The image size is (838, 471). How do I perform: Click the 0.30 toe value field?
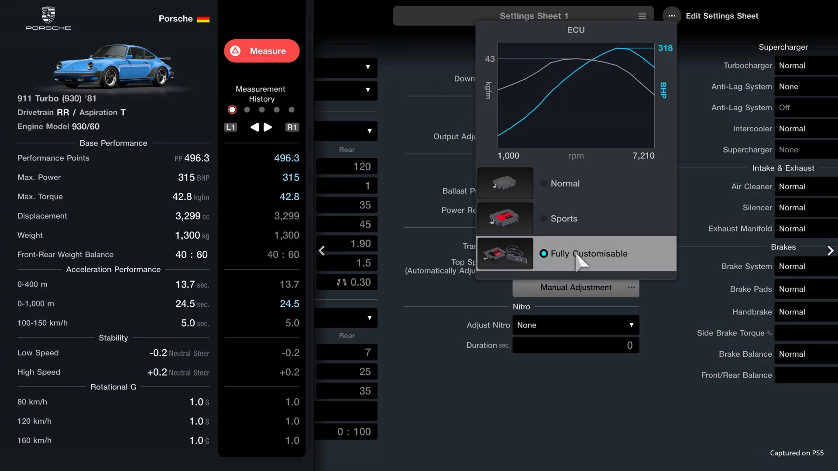tap(347, 282)
